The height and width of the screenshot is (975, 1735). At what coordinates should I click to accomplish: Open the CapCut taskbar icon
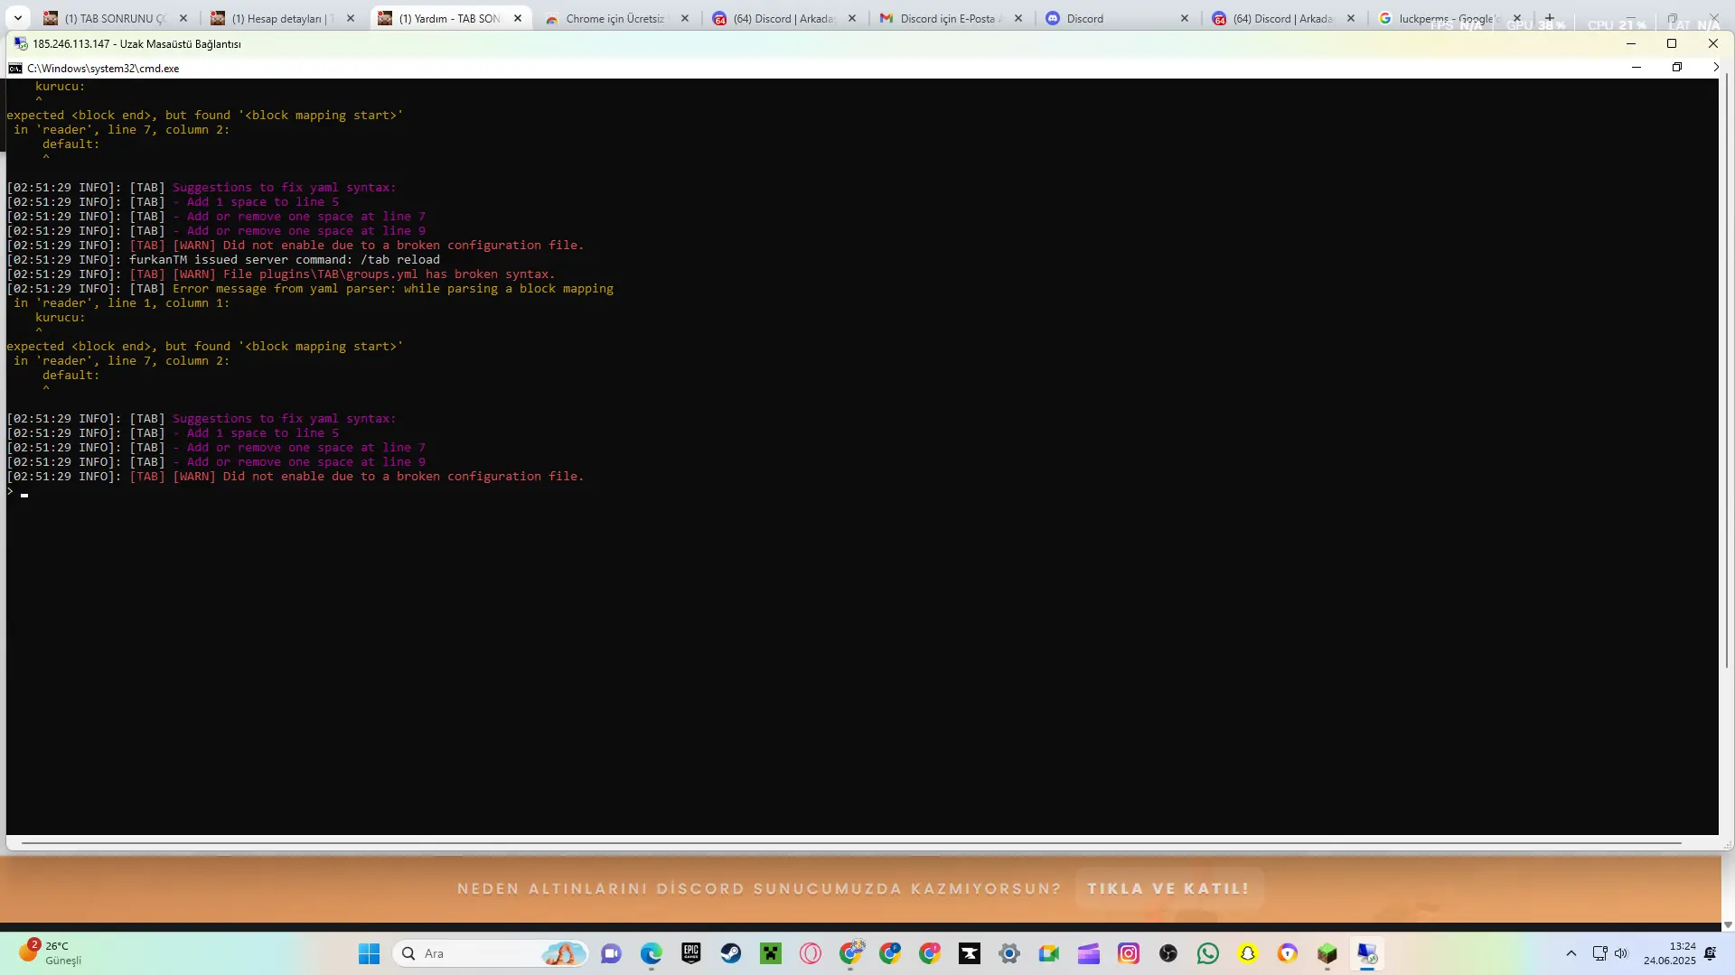[970, 953]
